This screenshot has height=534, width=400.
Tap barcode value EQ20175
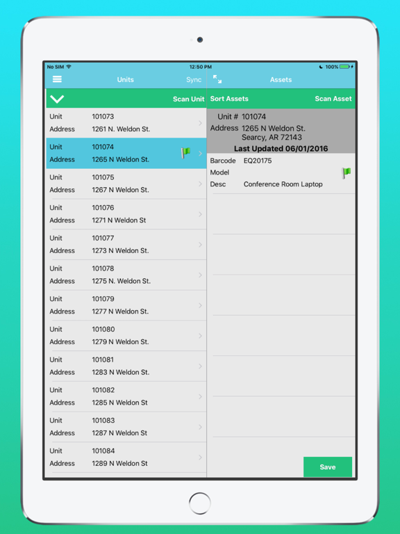(x=258, y=161)
